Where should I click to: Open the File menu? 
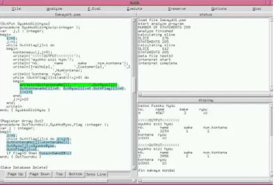16,8
